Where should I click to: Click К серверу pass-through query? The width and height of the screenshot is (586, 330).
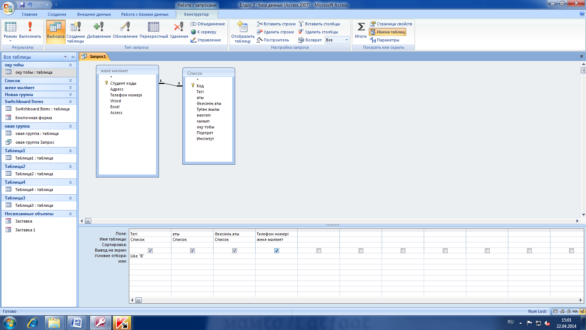[204, 32]
